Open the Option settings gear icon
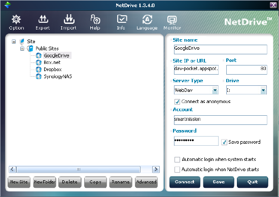 pyautogui.click(x=16, y=19)
